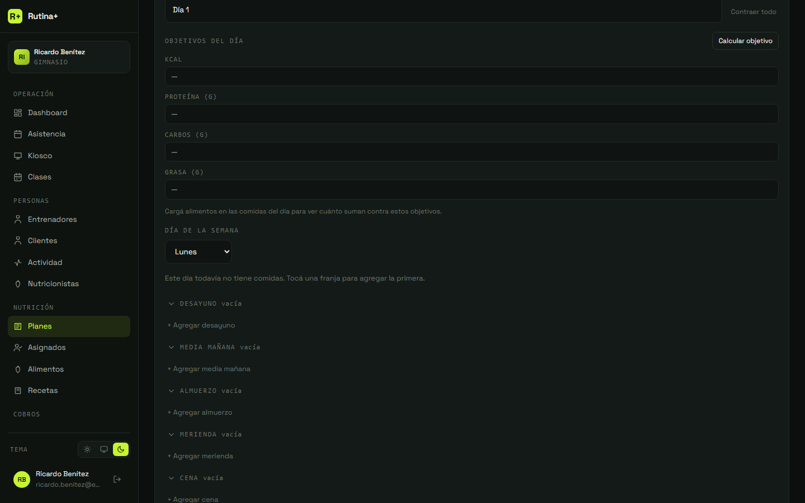Enable dark theme with moon icon
This screenshot has height=503, width=805.
121,449
